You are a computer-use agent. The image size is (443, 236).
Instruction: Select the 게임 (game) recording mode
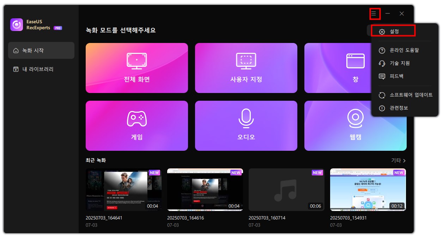tap(136, 125)
